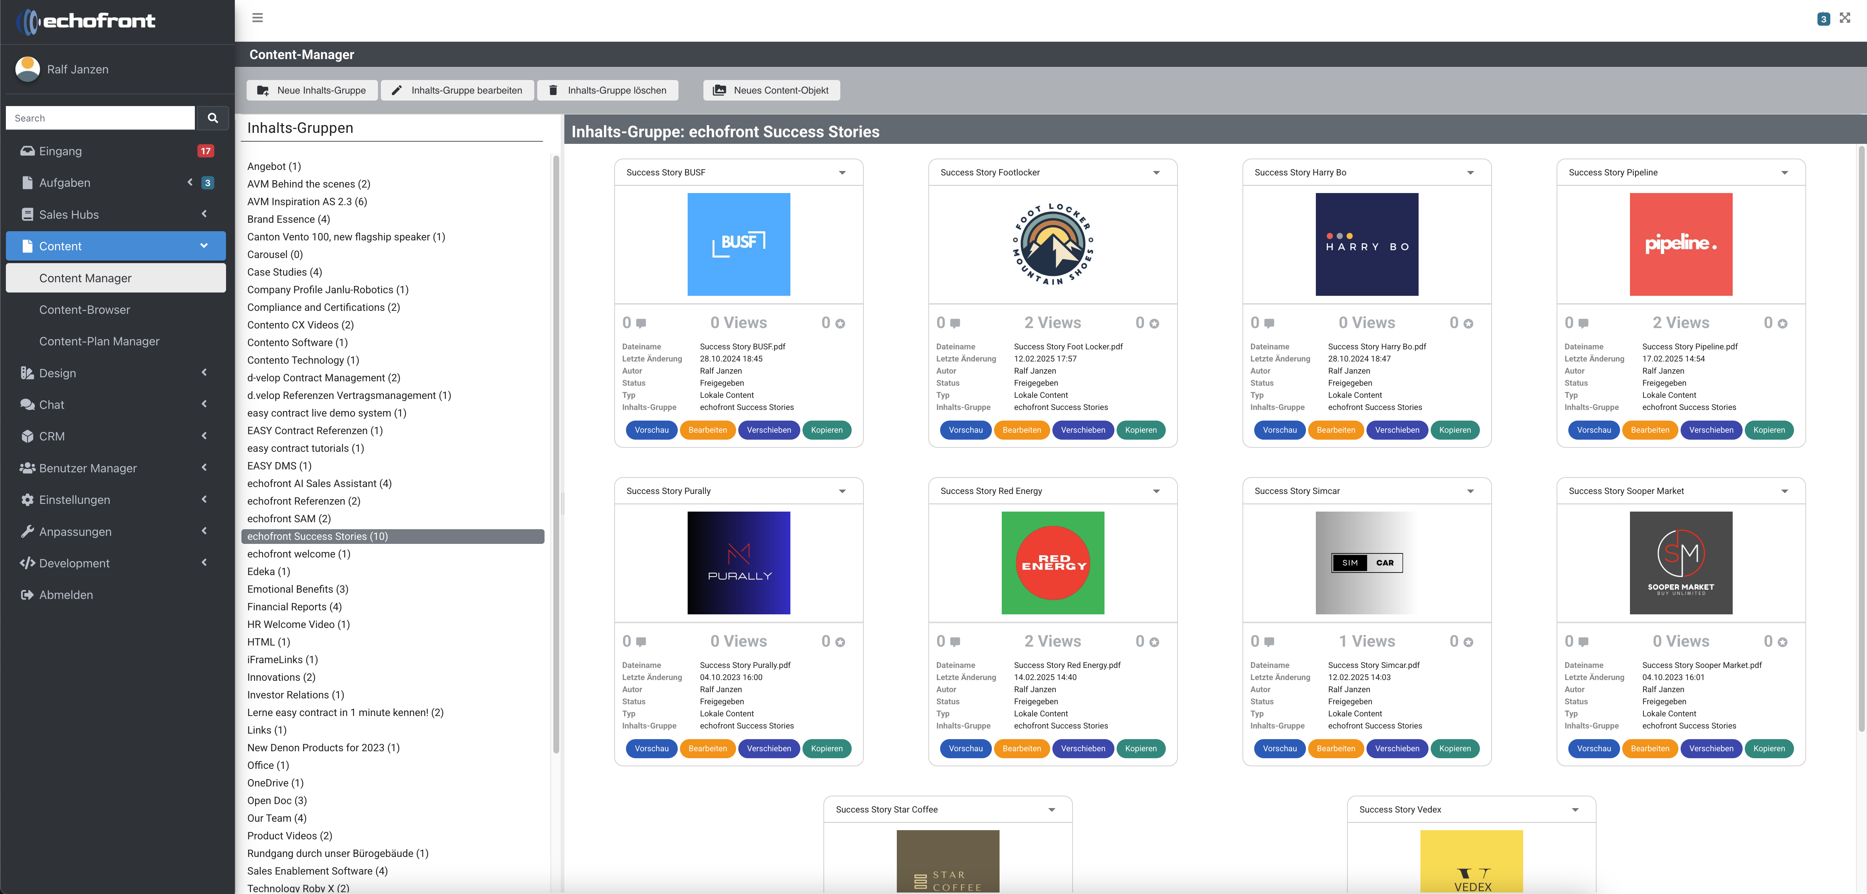1867x894 pixels.
Task: Click the Abmelden logout icon
Action: [28, 595]
